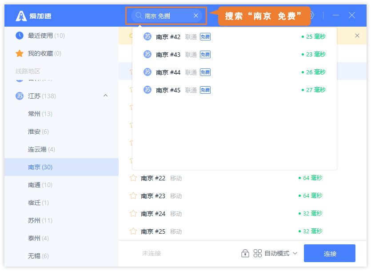The height and width of the screenshot is (271, 371).
Task: Click the 连接 button
Action: coord(330,253)
